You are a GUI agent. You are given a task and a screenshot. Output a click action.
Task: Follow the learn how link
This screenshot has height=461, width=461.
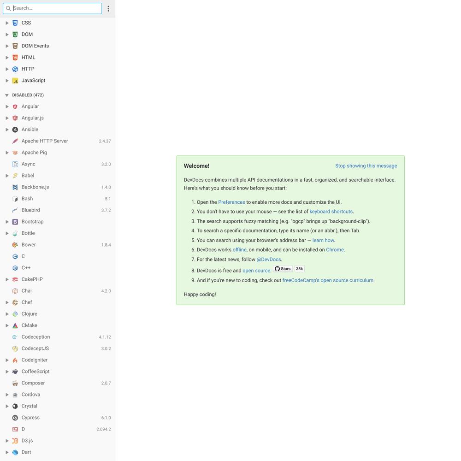click(323, 241)
